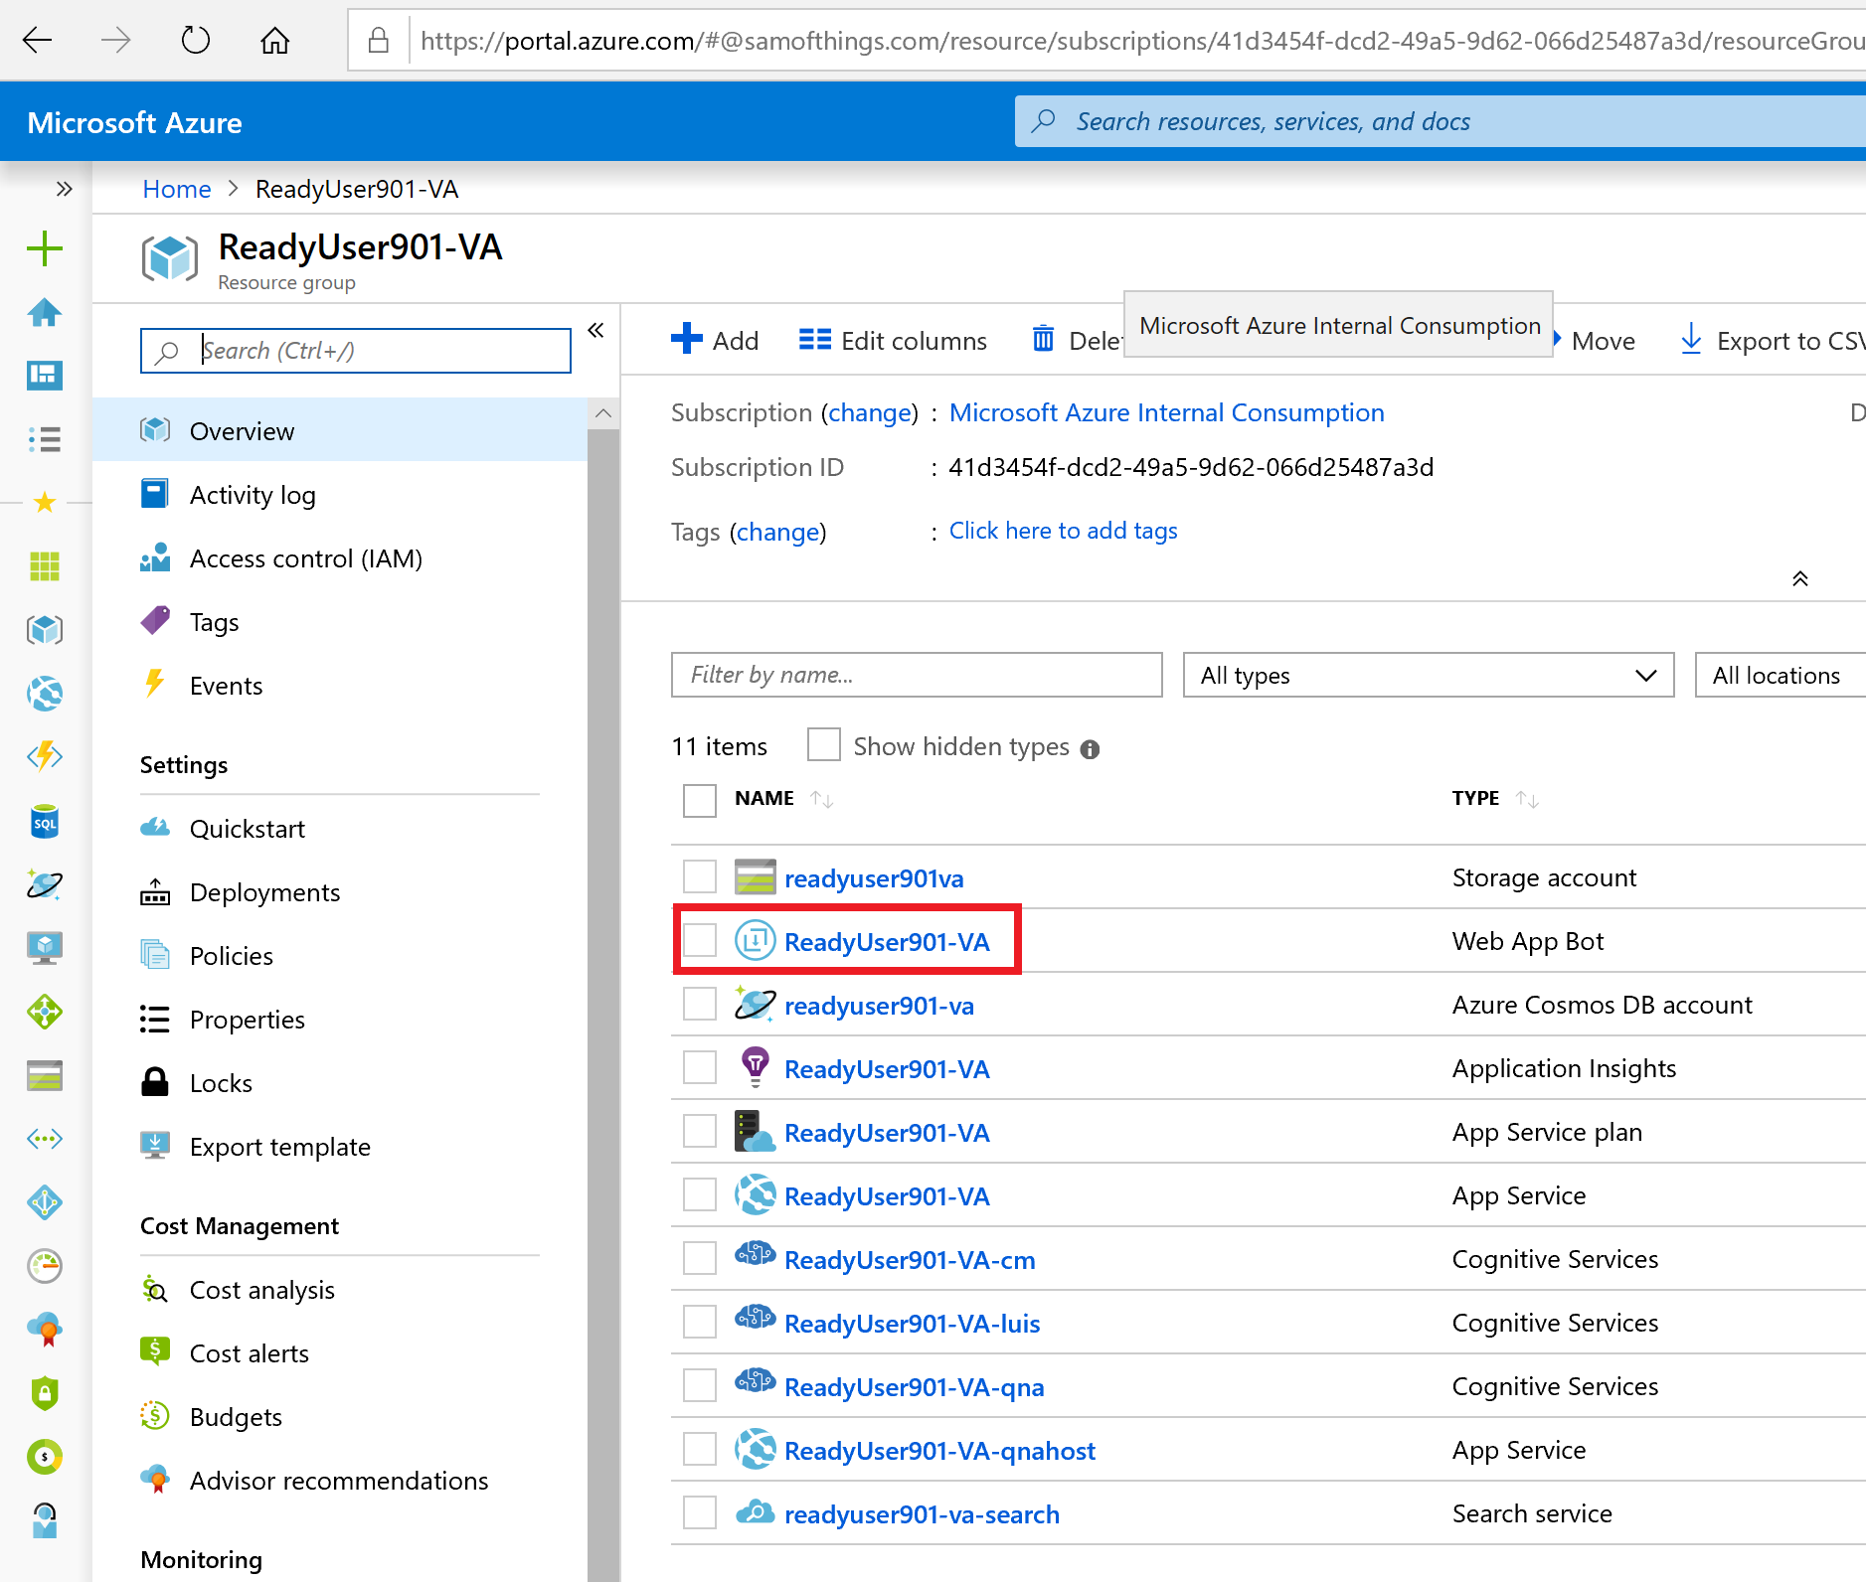This screenshot has width=1866, height=1582.
Task: Check the Application Insights row checkbox
Action: coord(700,1067)
